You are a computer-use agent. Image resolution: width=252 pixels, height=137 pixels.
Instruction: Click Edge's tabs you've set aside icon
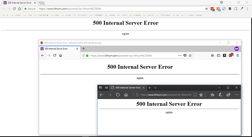click(100, 88)
